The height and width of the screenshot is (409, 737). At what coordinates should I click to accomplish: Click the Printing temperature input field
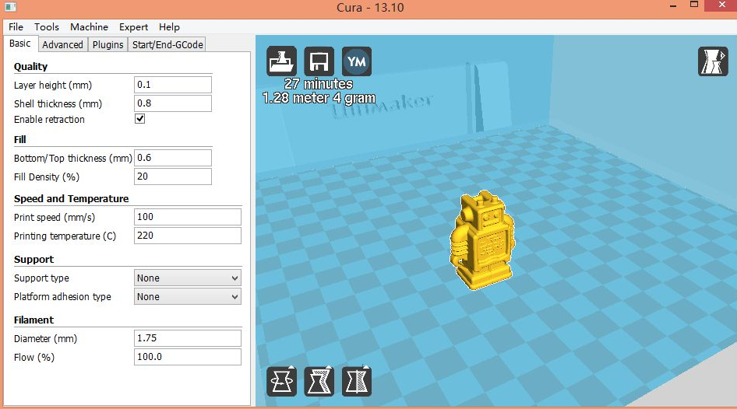(187, 236)
